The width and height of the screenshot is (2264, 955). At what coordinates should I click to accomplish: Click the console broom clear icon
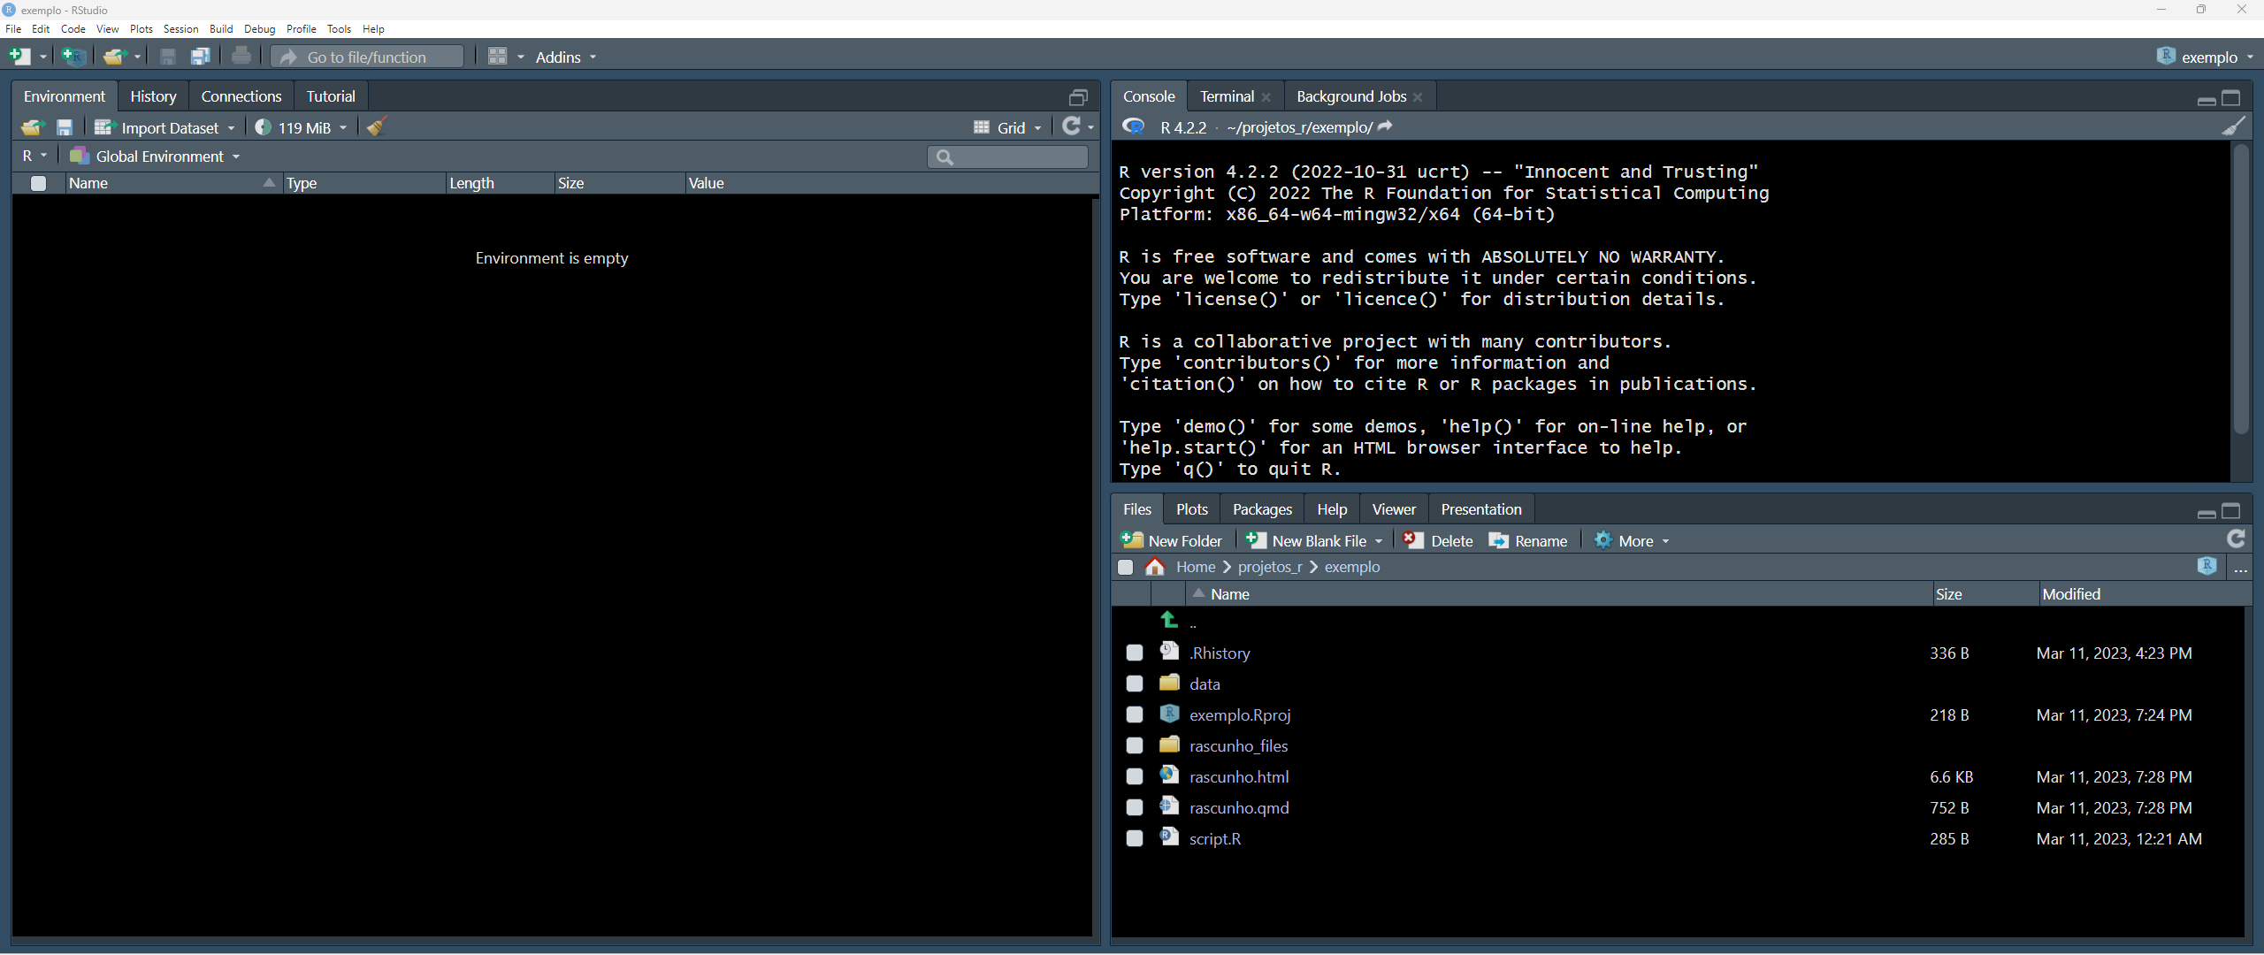click(2232, 127)
